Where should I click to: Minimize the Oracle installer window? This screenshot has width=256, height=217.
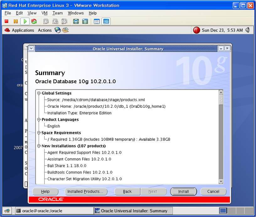[x=221, y=49]
